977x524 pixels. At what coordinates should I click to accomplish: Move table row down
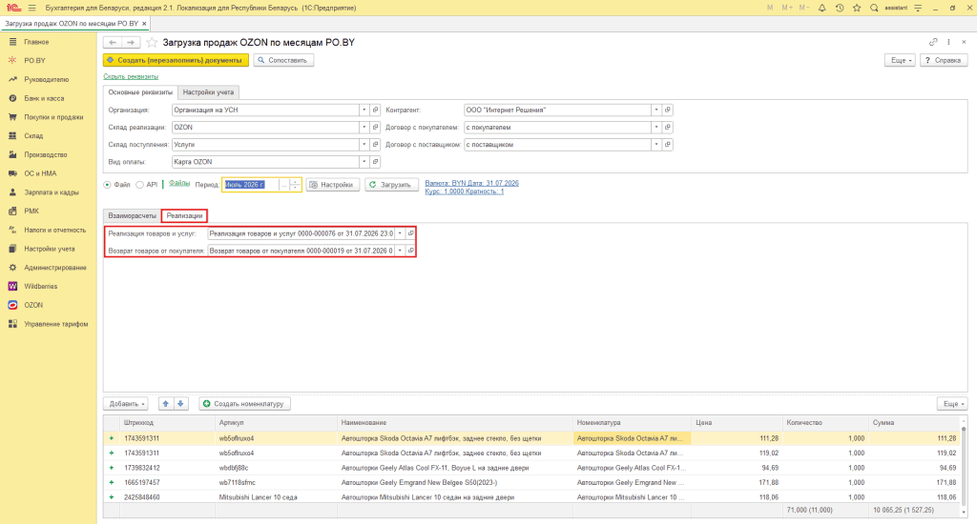pos(180,404)
